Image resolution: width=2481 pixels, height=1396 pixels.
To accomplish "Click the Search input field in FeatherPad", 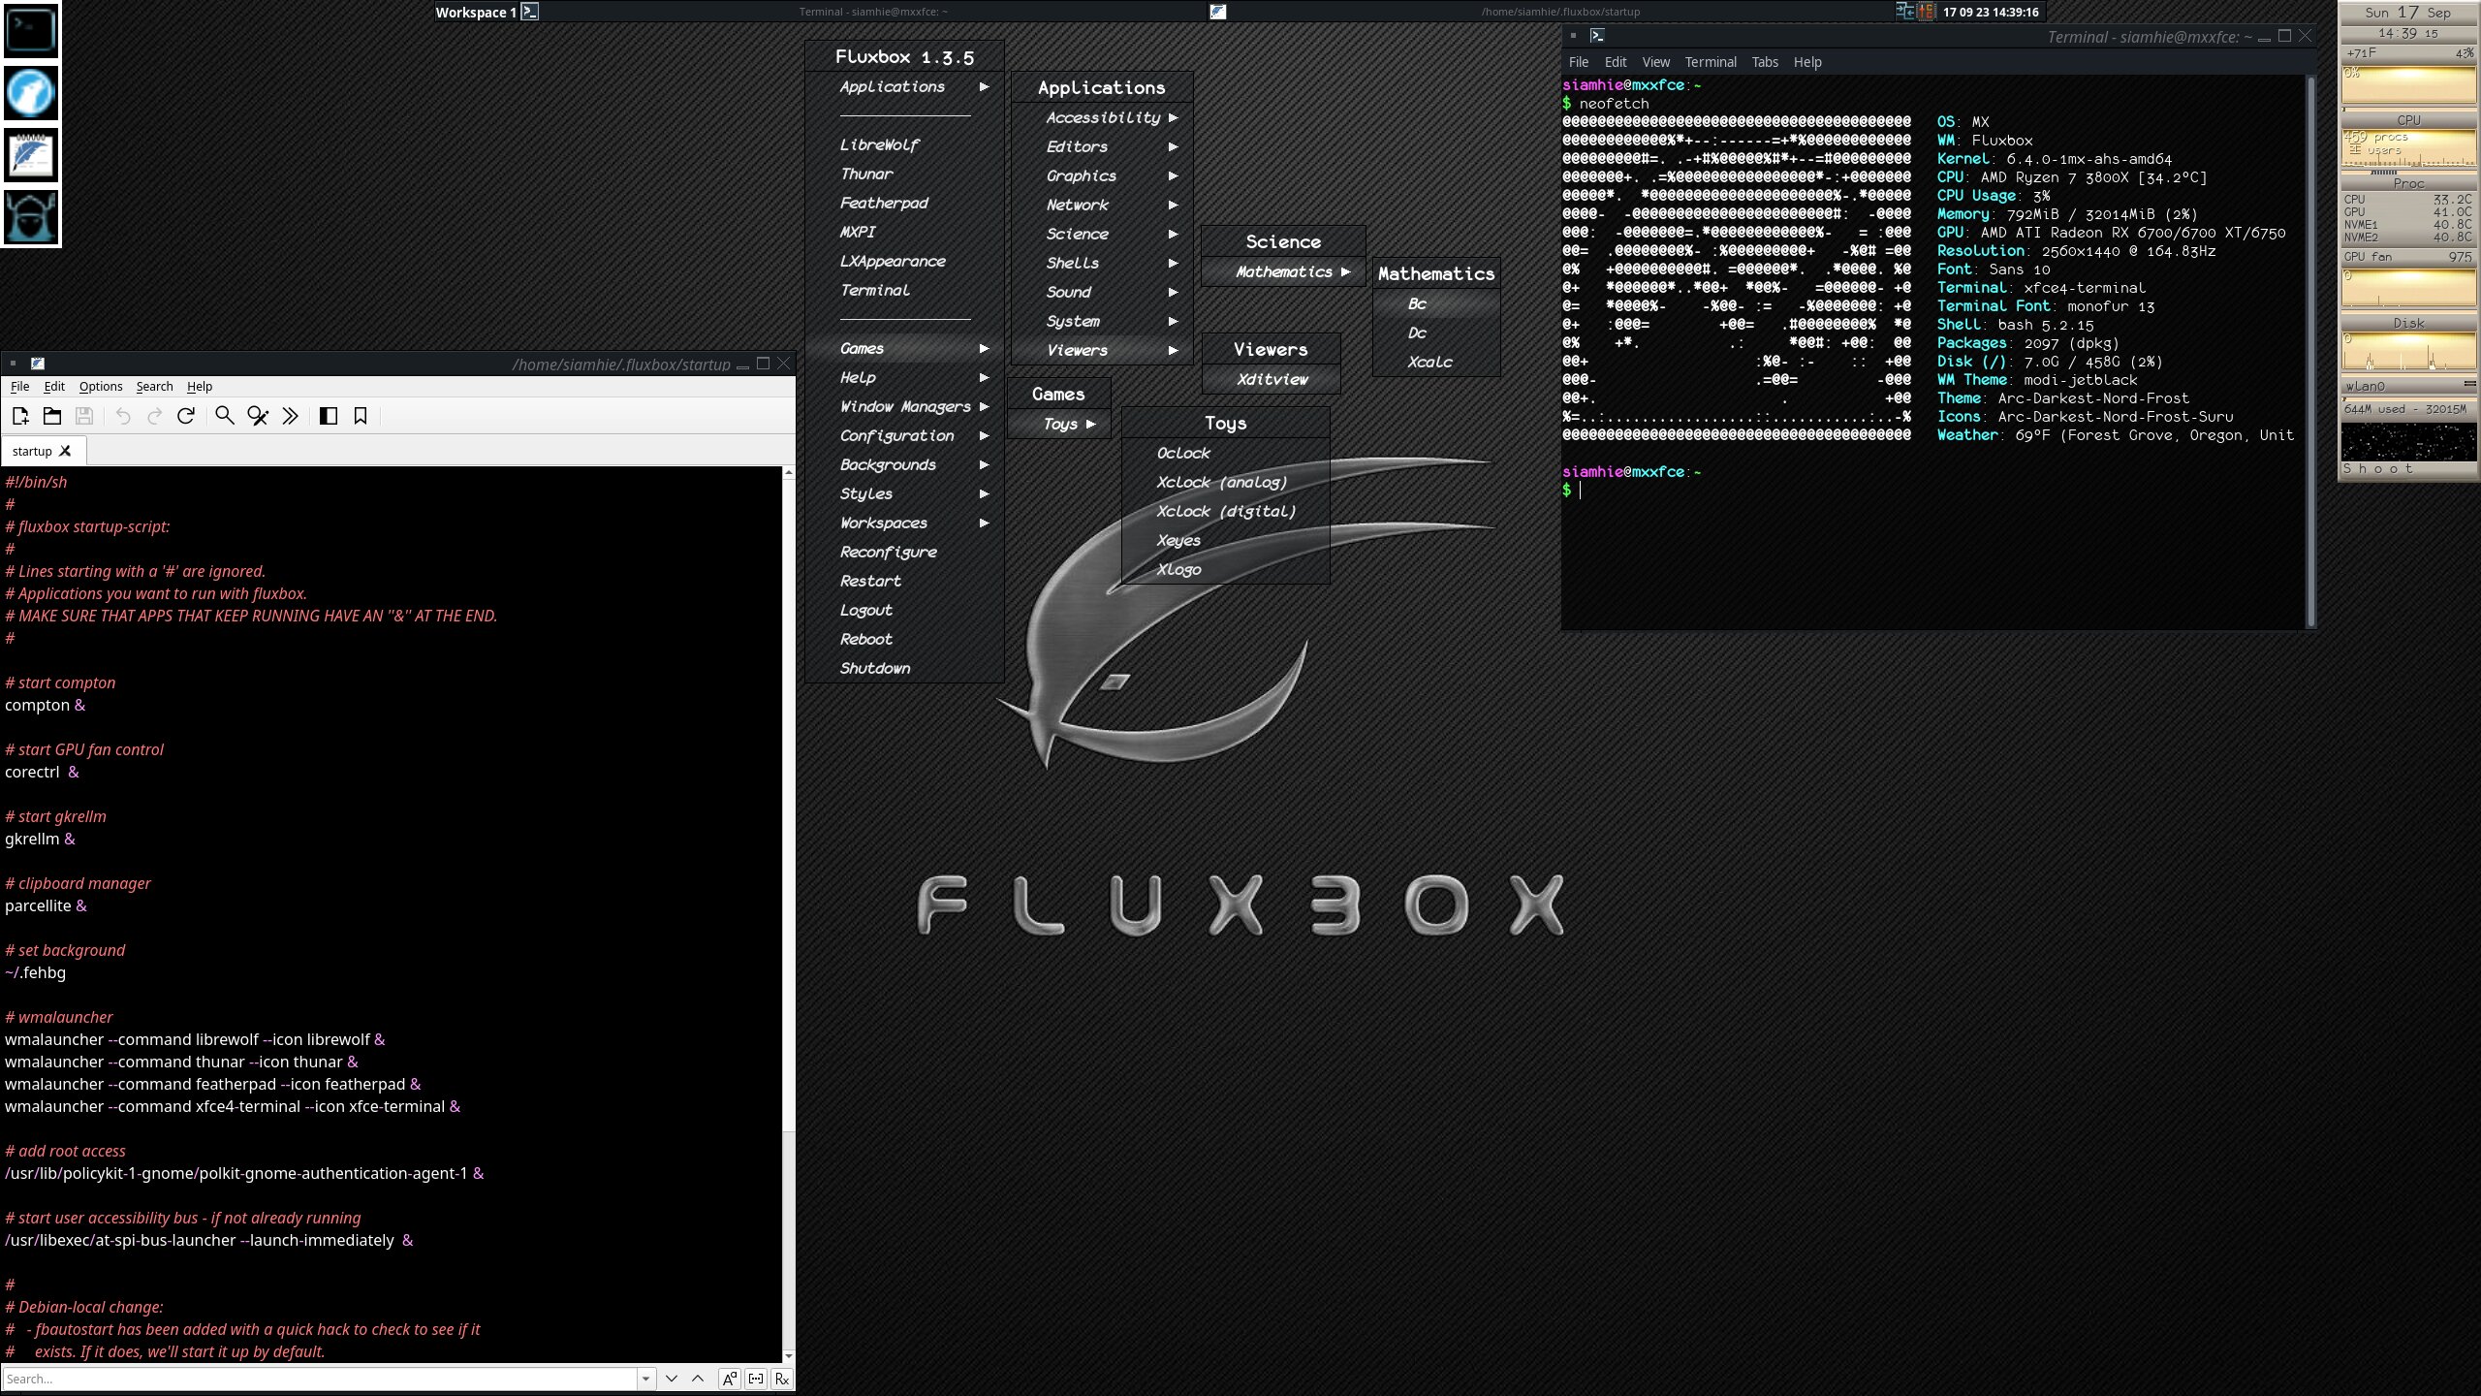I will point(321,1379).
